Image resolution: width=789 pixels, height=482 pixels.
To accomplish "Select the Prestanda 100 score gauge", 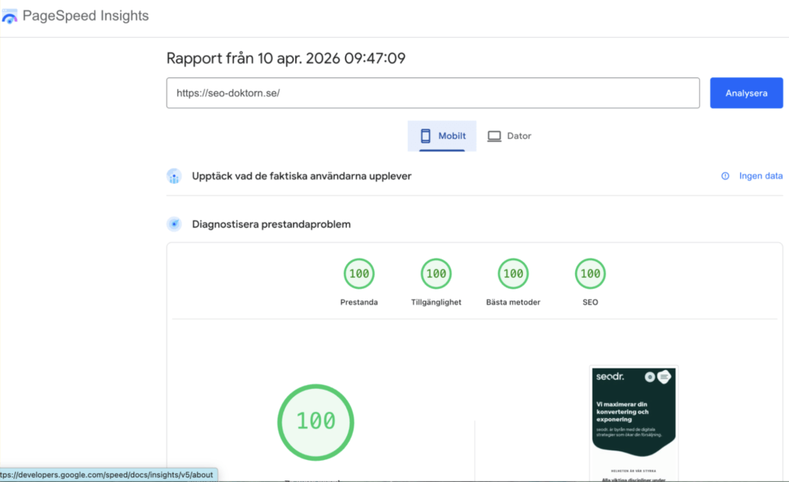I will [x=359, y=274].
